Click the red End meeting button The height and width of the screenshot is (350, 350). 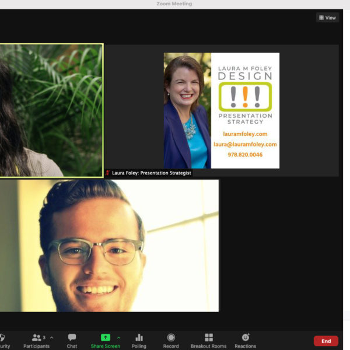[326, 341]
